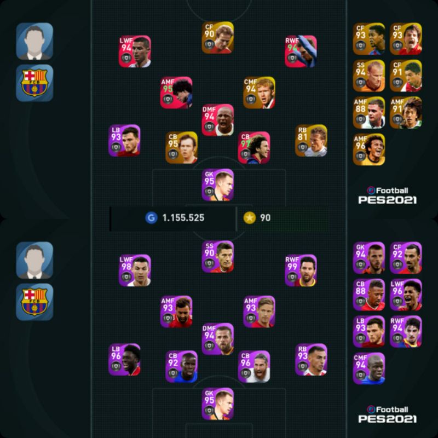Viewport: 438px width, 438px height.
Task: Click the CF 90 gold player card
Action: point(217,37)
